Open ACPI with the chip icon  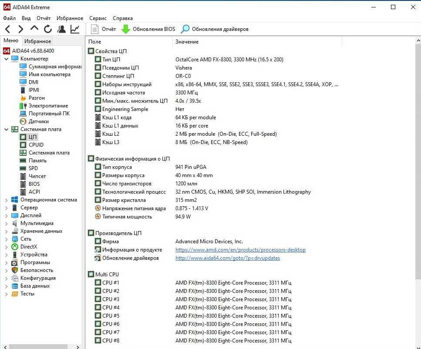click(x=30, y=191)
